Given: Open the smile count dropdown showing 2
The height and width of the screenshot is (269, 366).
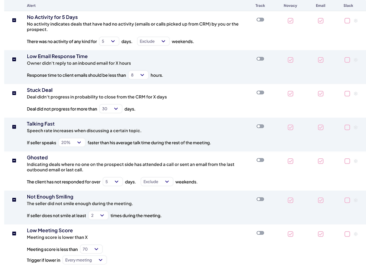Looking at the screenshot, I should (98, 215).
